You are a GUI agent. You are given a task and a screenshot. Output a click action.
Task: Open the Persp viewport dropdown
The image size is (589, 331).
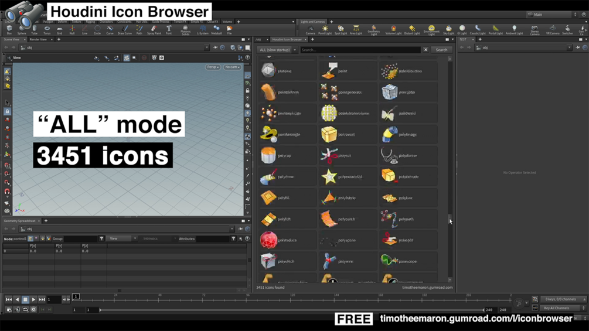coord(213,67)
